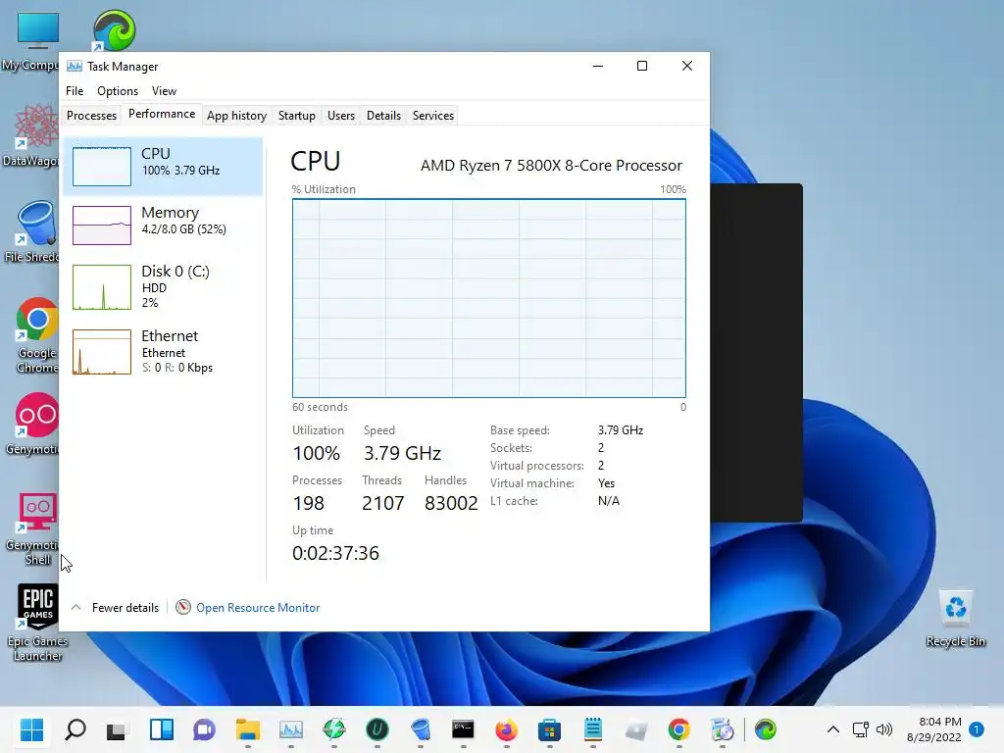Screen dimensions: 1004x753
Task: Launch Firefox from the taskbar
Action: pos(507,729)
